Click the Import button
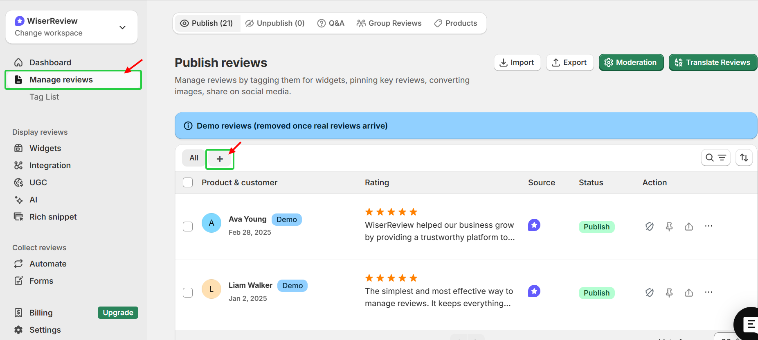The width and height of the screenshot is (758, 340). [x=517, y=62]
